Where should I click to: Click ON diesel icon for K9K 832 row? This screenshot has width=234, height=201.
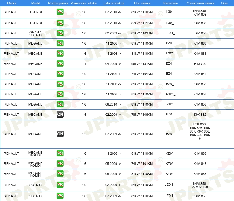(x=60, y=115)
